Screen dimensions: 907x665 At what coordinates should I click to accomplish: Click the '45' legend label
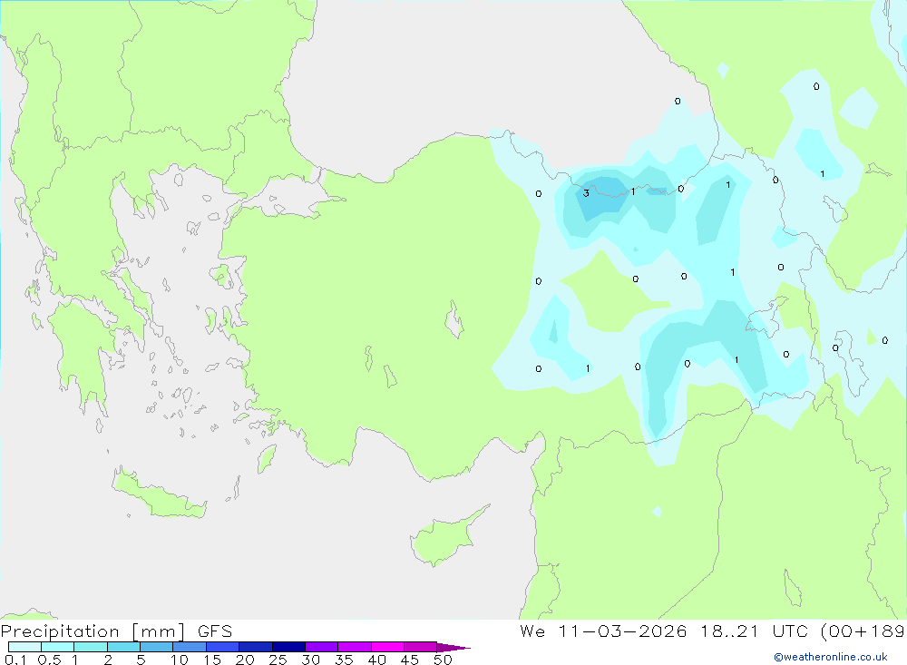410,660
